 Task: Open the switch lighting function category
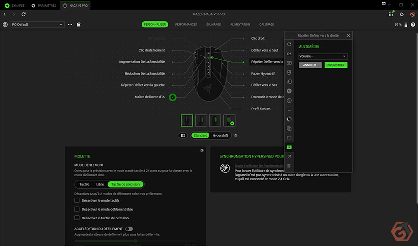click(x=289, y=119)
